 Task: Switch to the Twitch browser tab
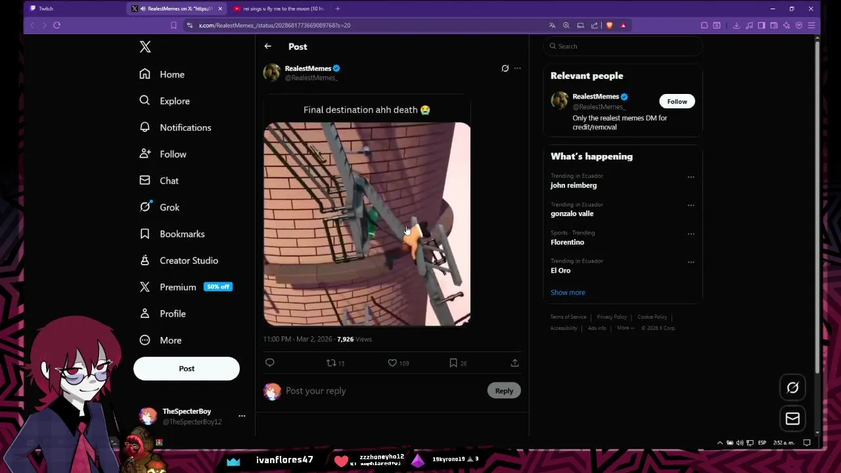[74, 9]
